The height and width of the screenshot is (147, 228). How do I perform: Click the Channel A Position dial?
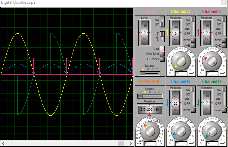pos(176,33)
